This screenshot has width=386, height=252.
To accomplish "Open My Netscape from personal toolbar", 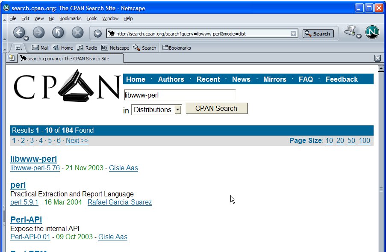I will 115,48.
